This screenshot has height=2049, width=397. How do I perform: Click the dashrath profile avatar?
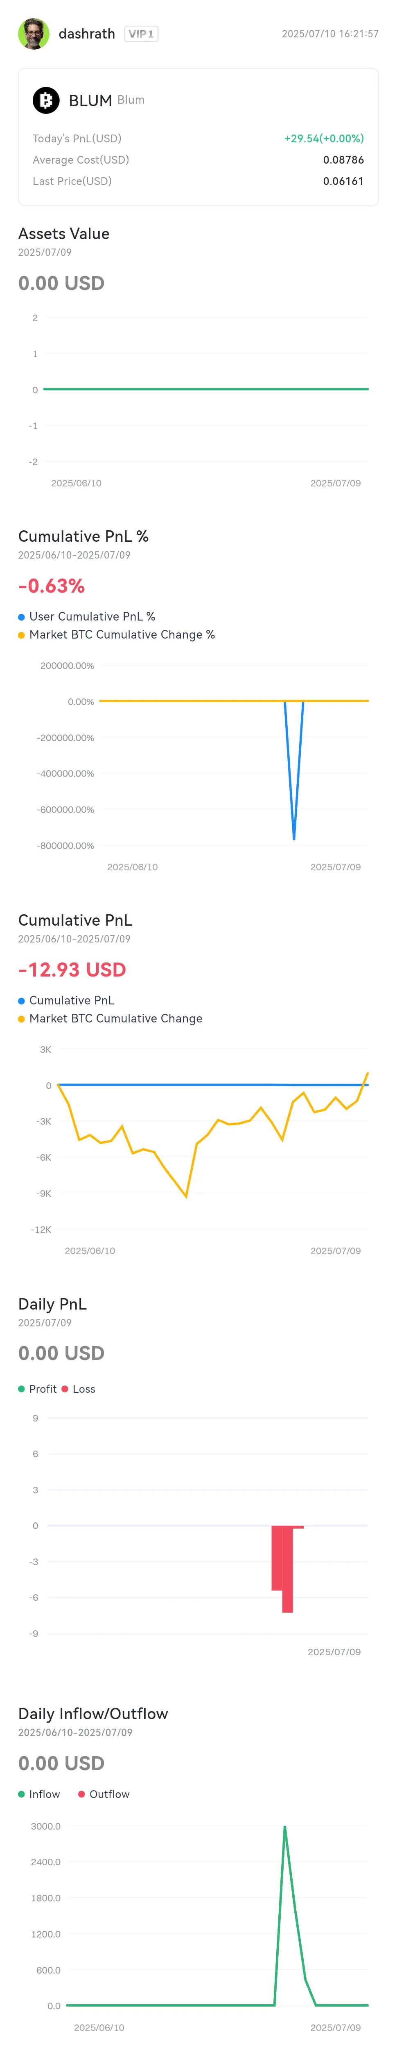[33, 33]
